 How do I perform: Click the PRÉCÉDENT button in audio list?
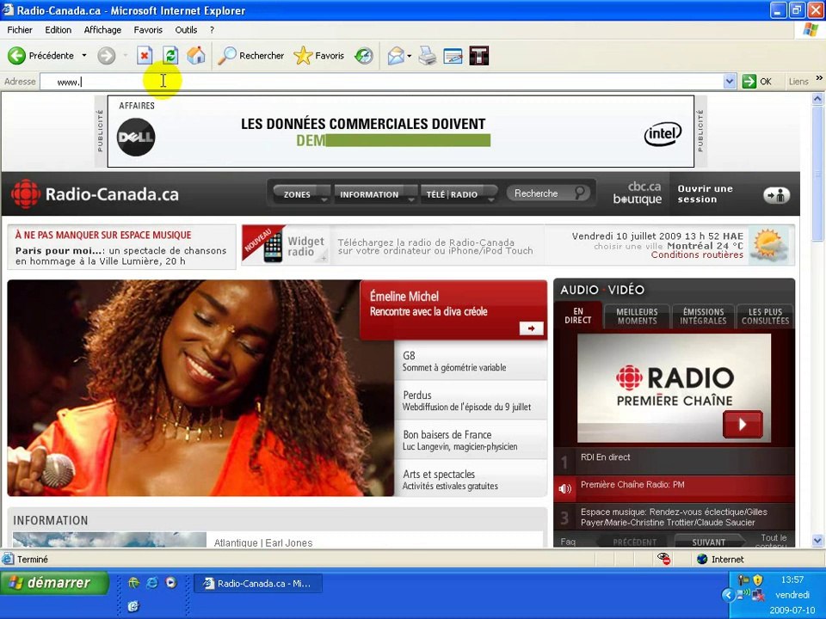(635, 542)
